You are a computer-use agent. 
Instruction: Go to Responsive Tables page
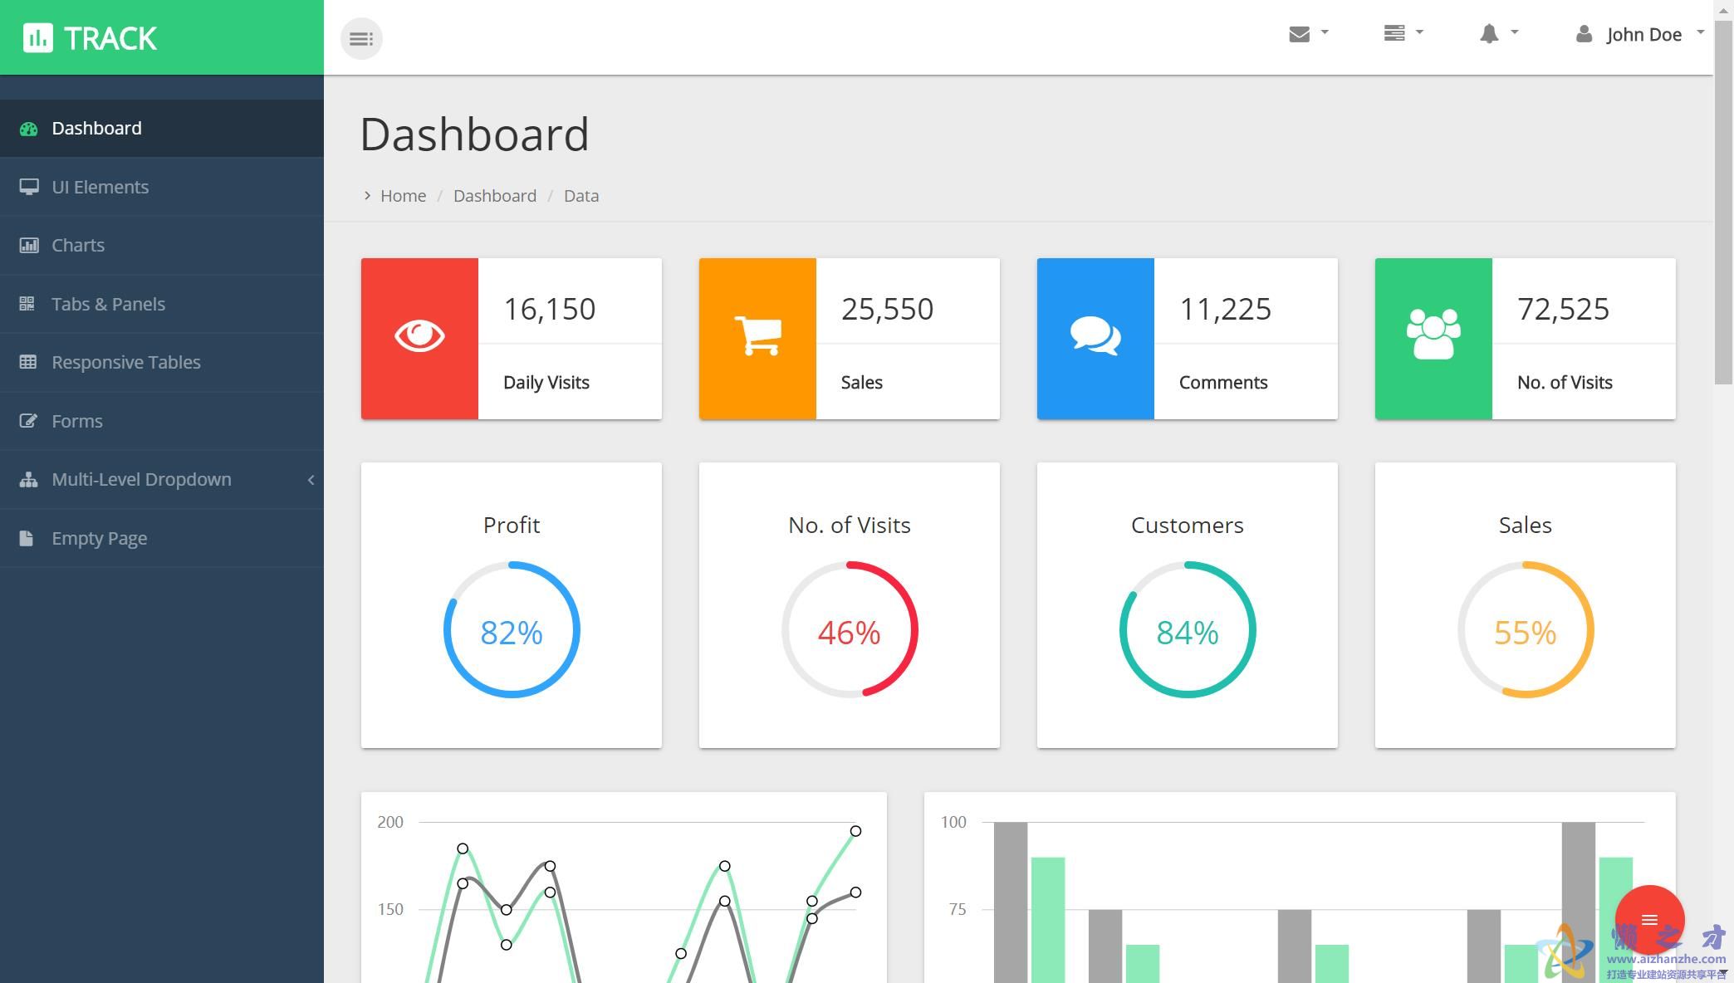click(125, 363)
